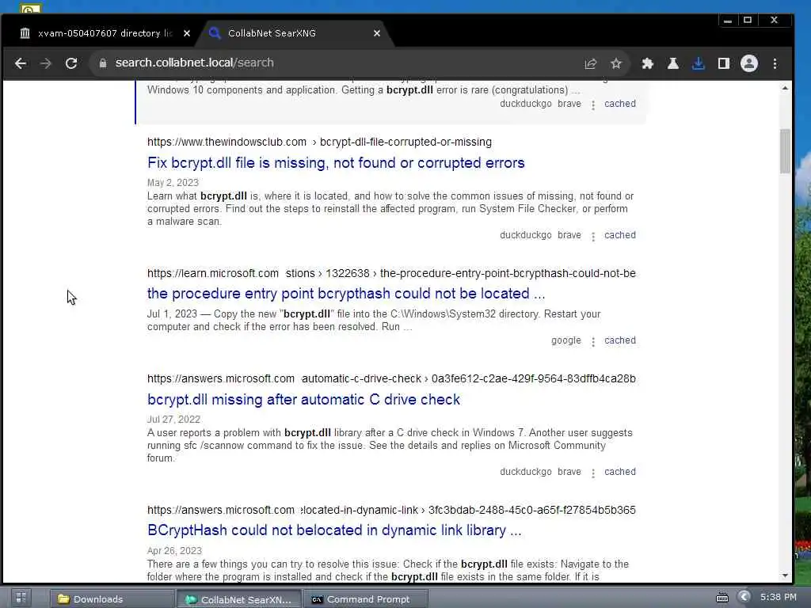
Task: Click the forward navigation arrow
Action: point(45,63)
